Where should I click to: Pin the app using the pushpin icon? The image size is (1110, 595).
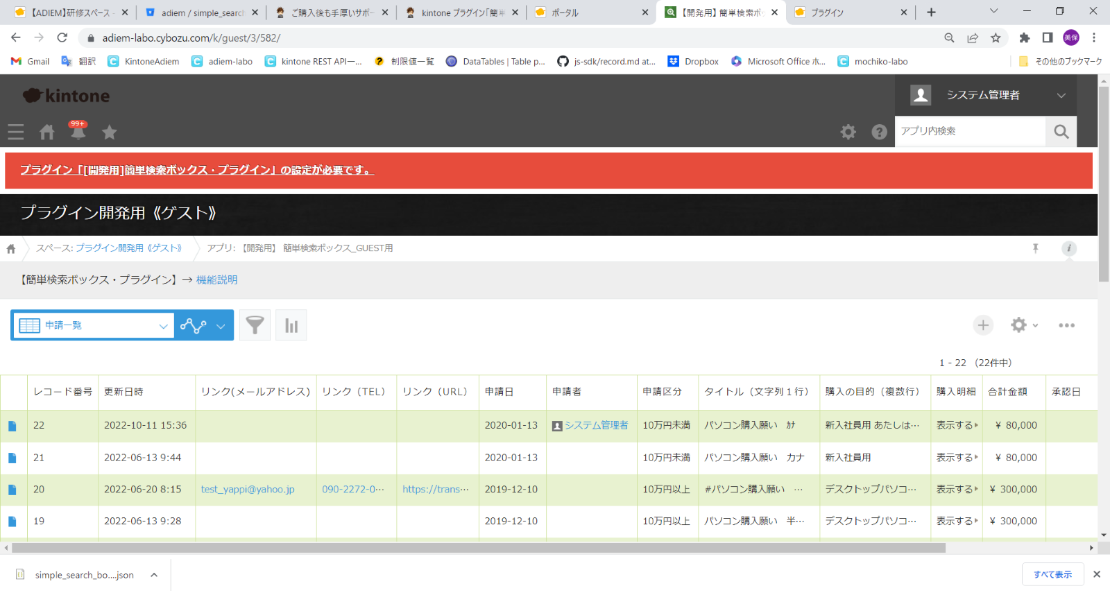[x=1036, y=248]
